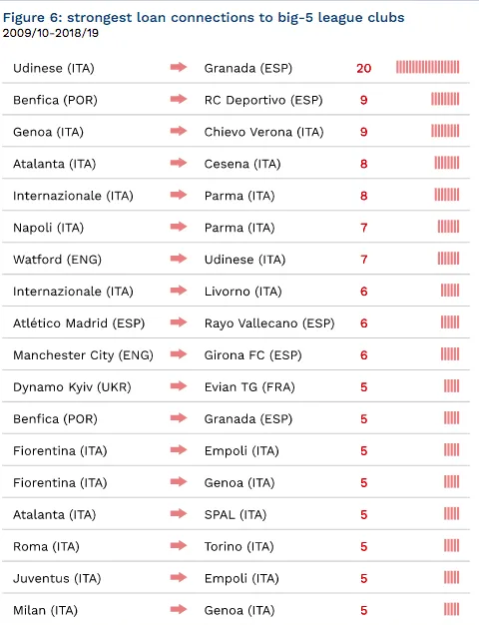Click the arrow between Manchester City and Girona
The width and height of the screenshot is (479, 625).
pyautogui.click(x=179, y=354)
